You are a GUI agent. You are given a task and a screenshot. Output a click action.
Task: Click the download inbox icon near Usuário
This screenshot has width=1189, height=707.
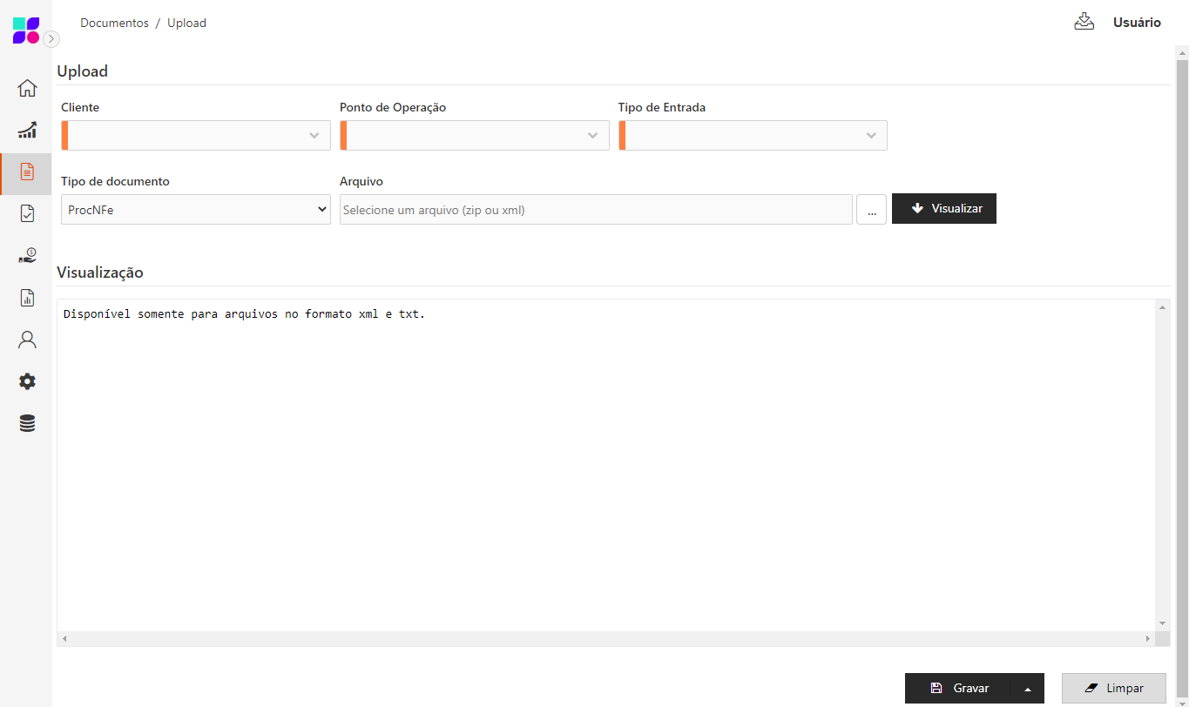(x=1084, y=22)
